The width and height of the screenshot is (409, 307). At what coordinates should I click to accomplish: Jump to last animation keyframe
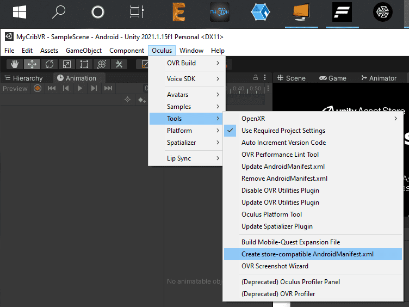pos(108,89)
